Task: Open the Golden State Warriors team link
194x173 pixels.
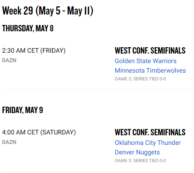Action: [145, 61]
